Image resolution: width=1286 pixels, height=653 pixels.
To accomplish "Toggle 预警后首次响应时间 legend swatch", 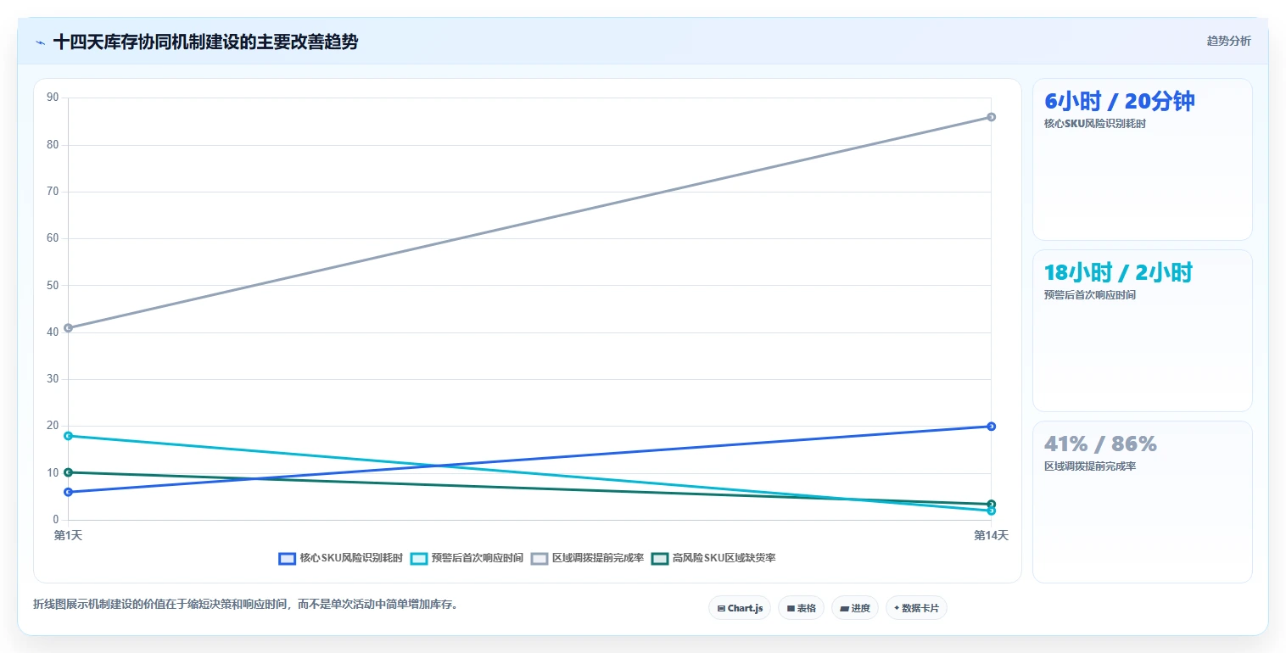I will 418,558.
